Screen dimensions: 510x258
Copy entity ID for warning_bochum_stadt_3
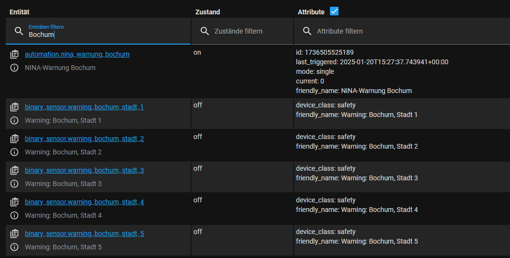click(14, 171)
